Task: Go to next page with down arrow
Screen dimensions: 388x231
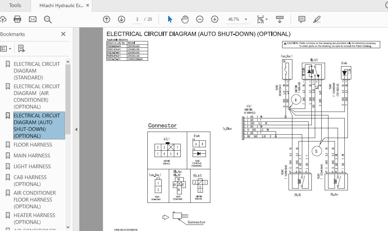Action: (x=122, y=19)
